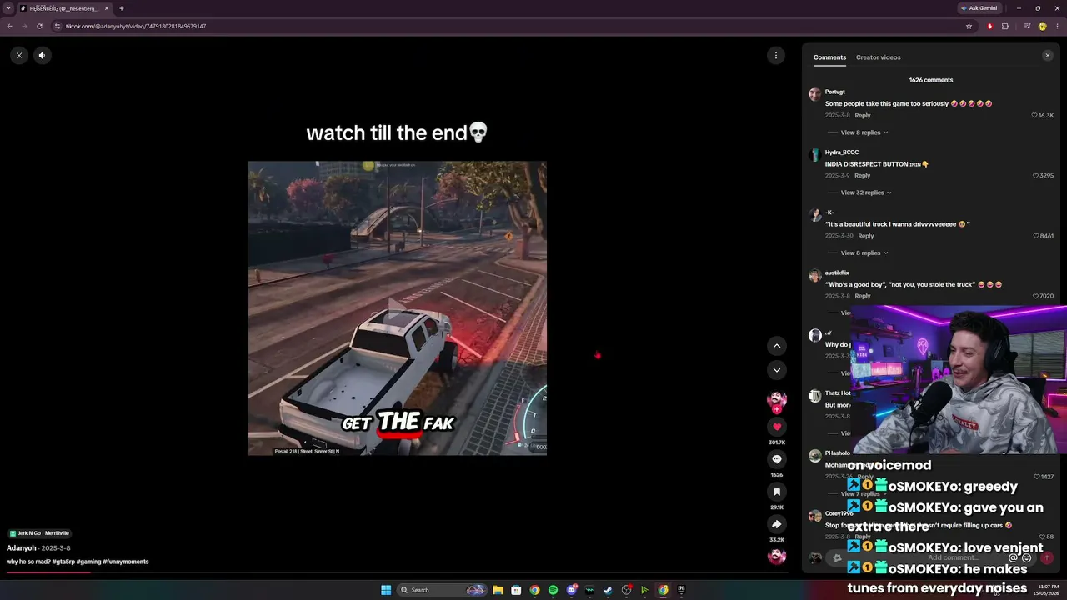This screenshot has width=1067, height=600.
Task: Open the #gaming hashtag
Action: click(x=89, y=562)
